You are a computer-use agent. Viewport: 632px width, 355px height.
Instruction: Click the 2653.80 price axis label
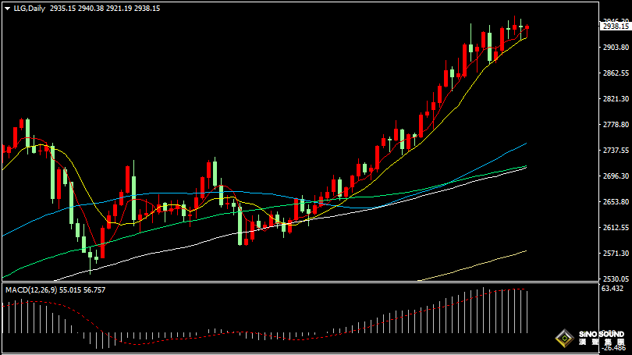coord(615,202)
